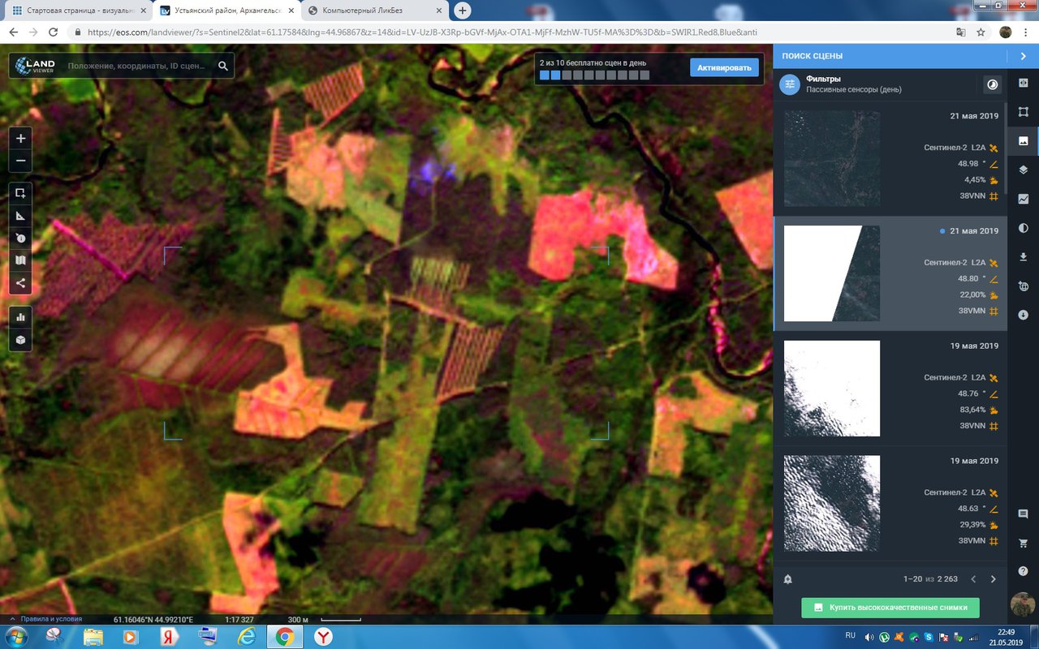Open the time series chart panel
The image size is (1039, 649).
[x=1023, y=199]
